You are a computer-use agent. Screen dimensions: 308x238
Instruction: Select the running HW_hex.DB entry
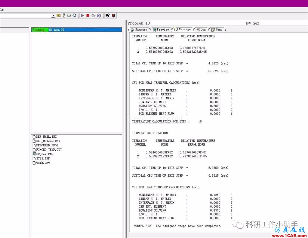77,30
